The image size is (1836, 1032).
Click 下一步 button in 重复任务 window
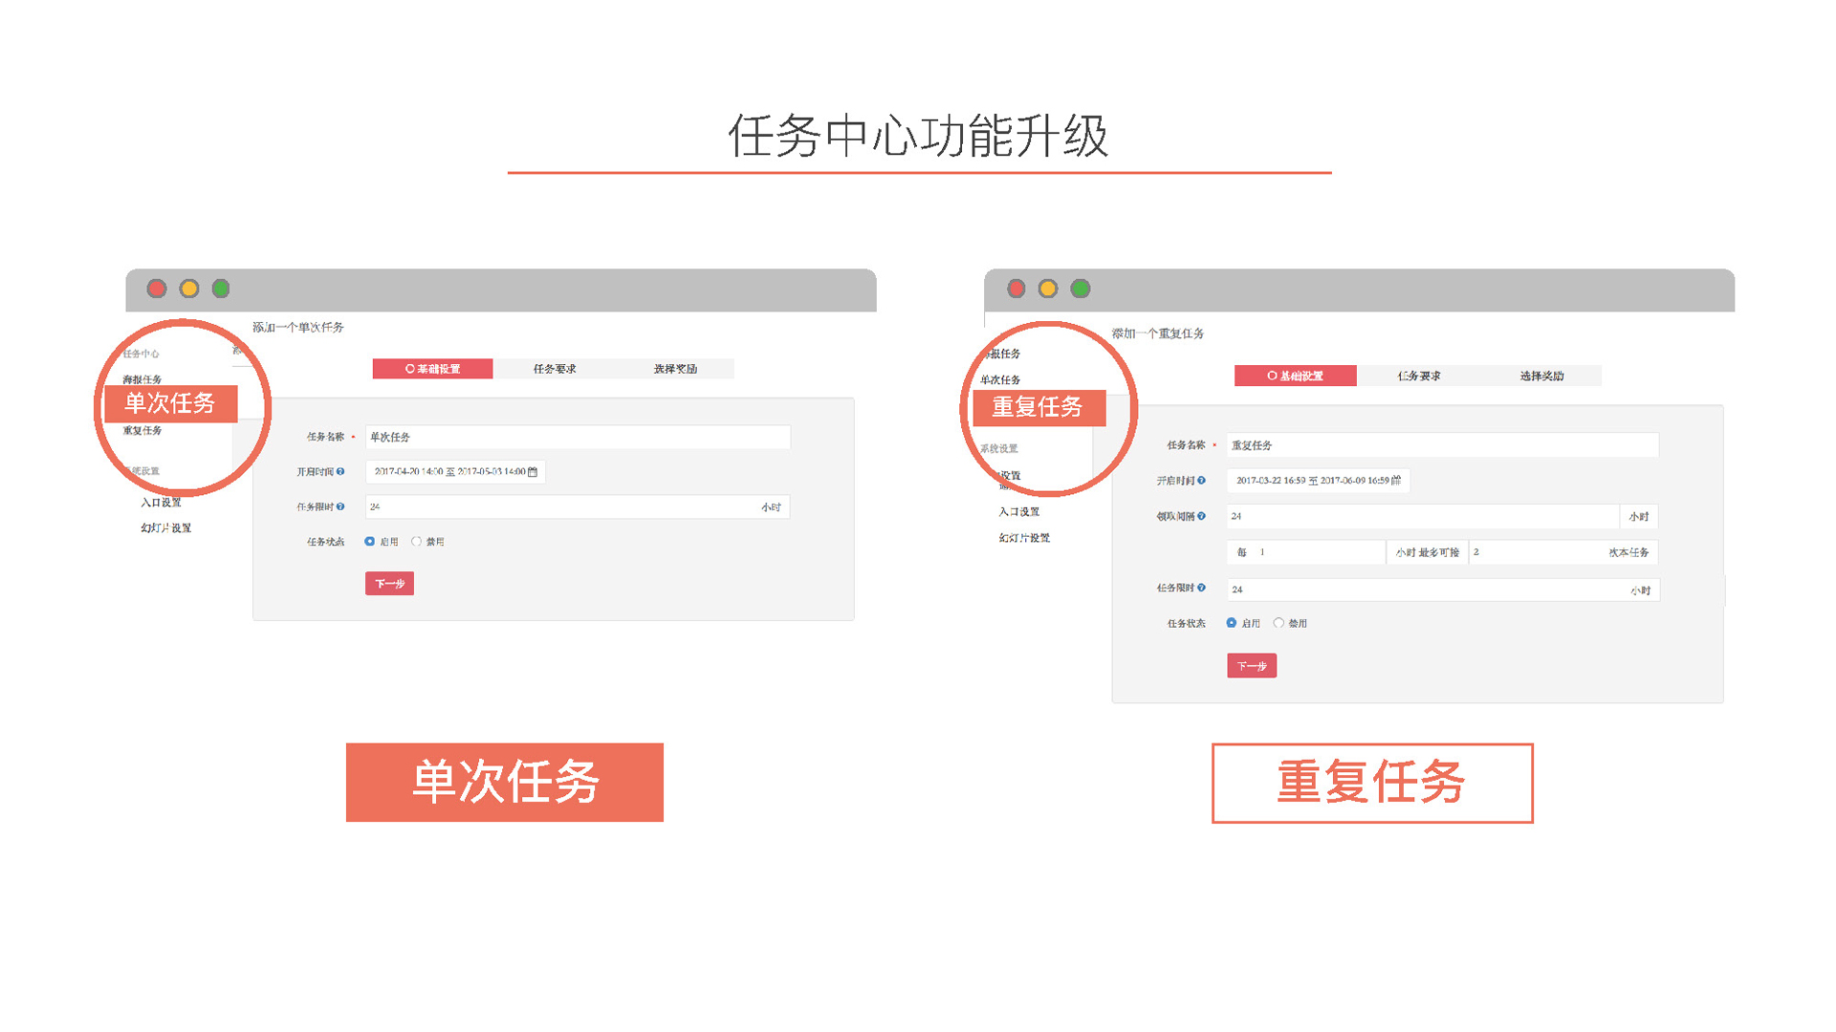(1252, 666)
